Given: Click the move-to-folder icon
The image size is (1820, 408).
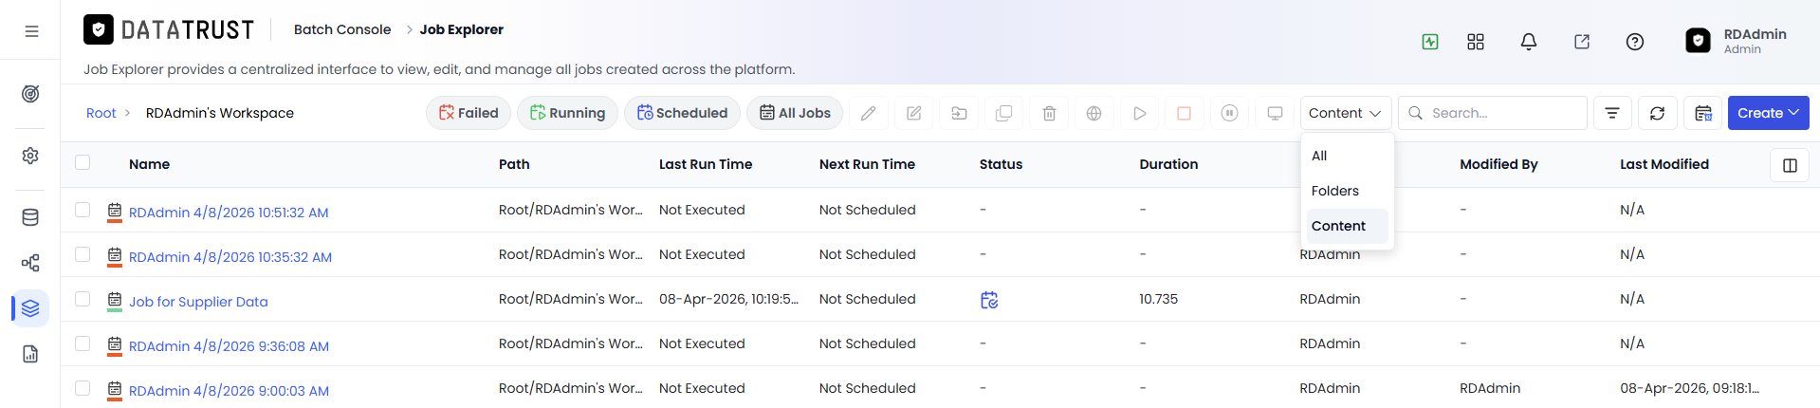Looking at the screenshot, I should (959, 113).
